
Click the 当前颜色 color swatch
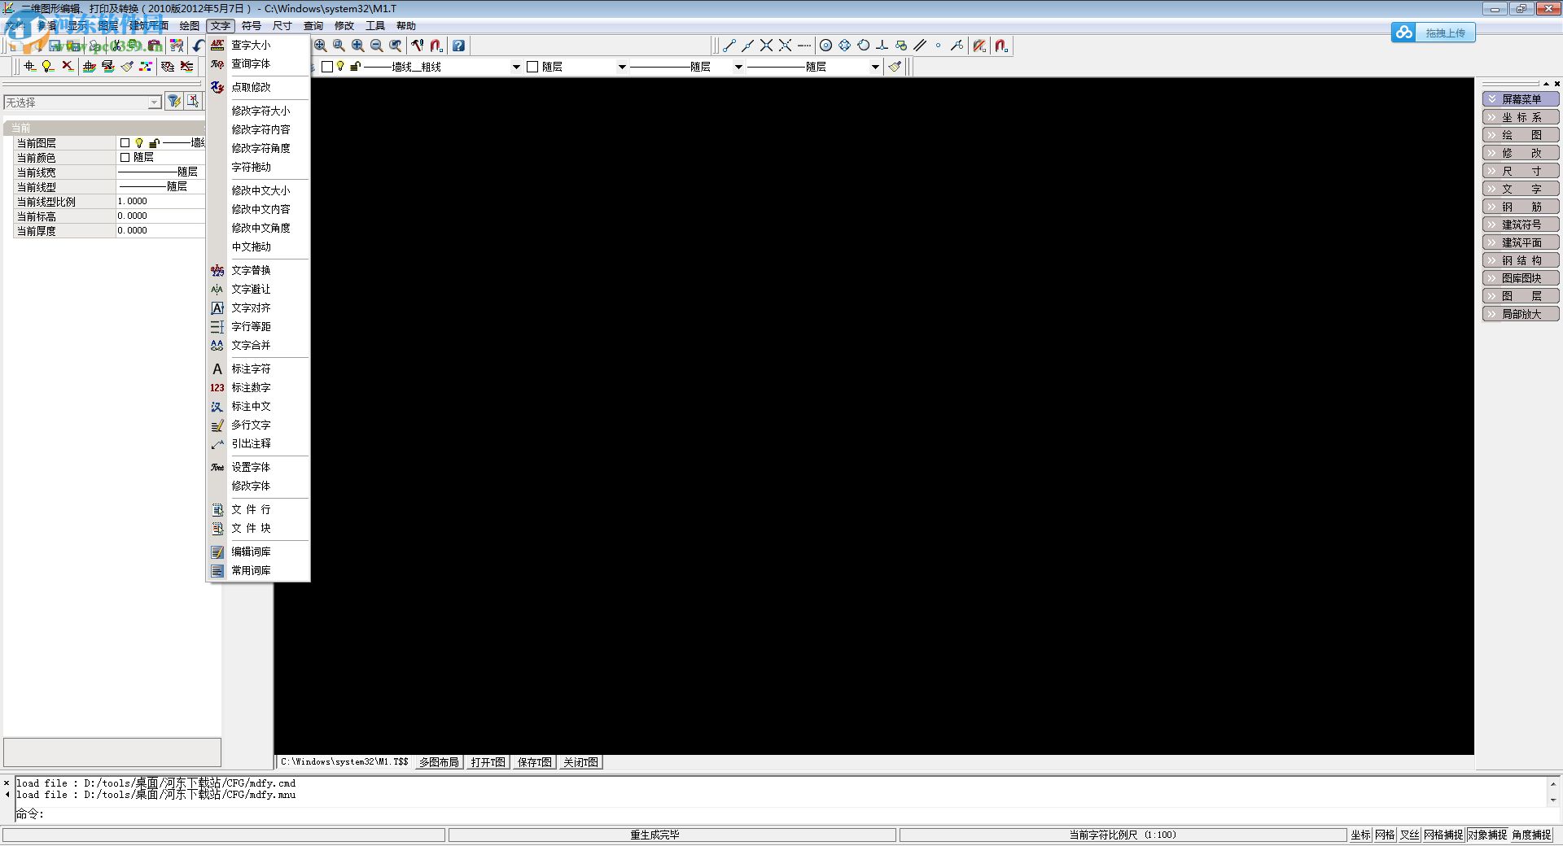click(x=125, y=157)
